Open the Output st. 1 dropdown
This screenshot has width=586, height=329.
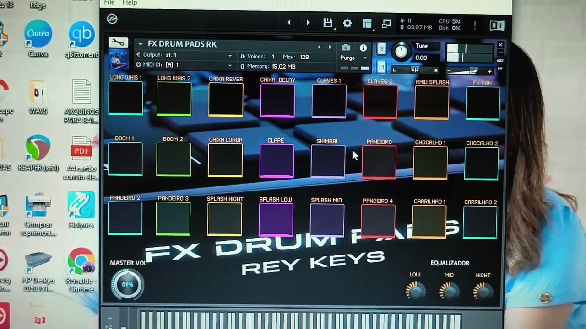(x=184, y=55)
